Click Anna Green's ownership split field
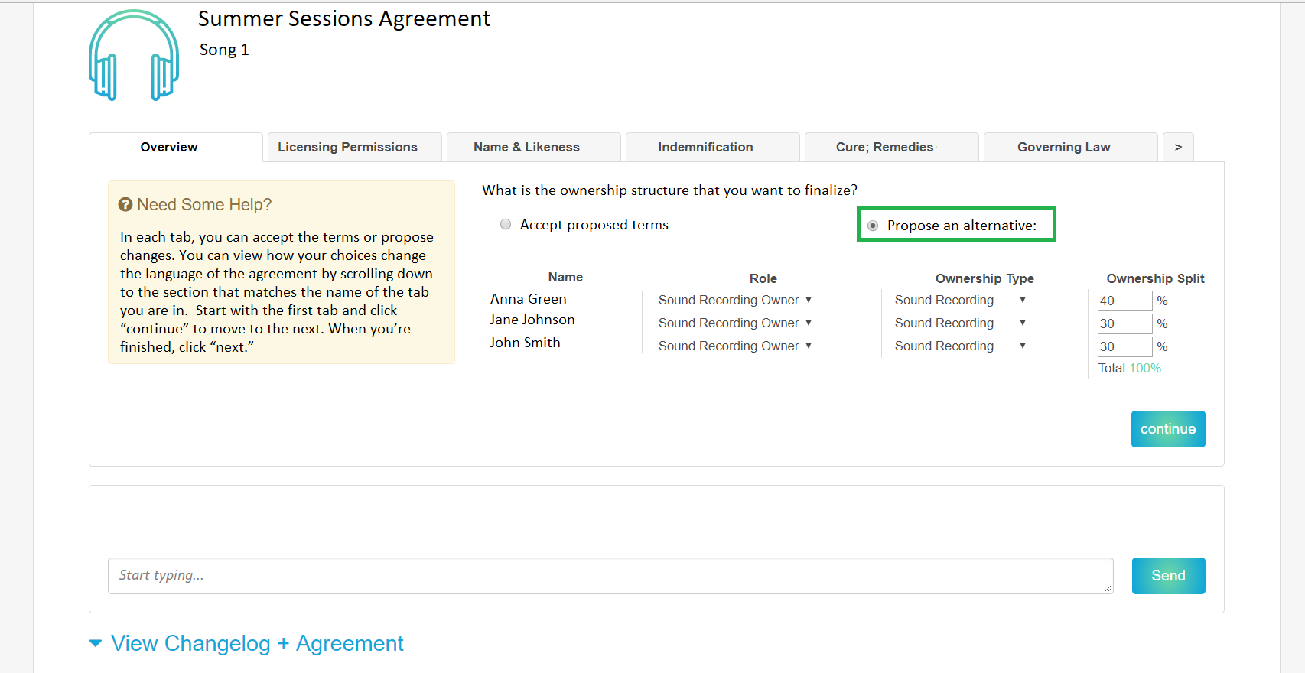The width and height of the screenshot is (1305, 673). tap(1124, 301)
